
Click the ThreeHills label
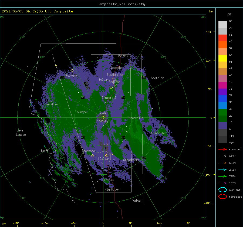pyautogui.click(x=135, y=118)
